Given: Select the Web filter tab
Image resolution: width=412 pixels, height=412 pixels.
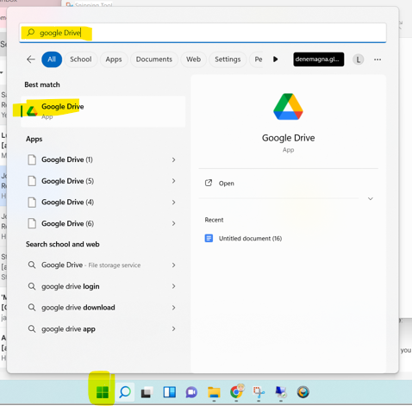Looking at the screenshot, I should click(x=193, y=59).
